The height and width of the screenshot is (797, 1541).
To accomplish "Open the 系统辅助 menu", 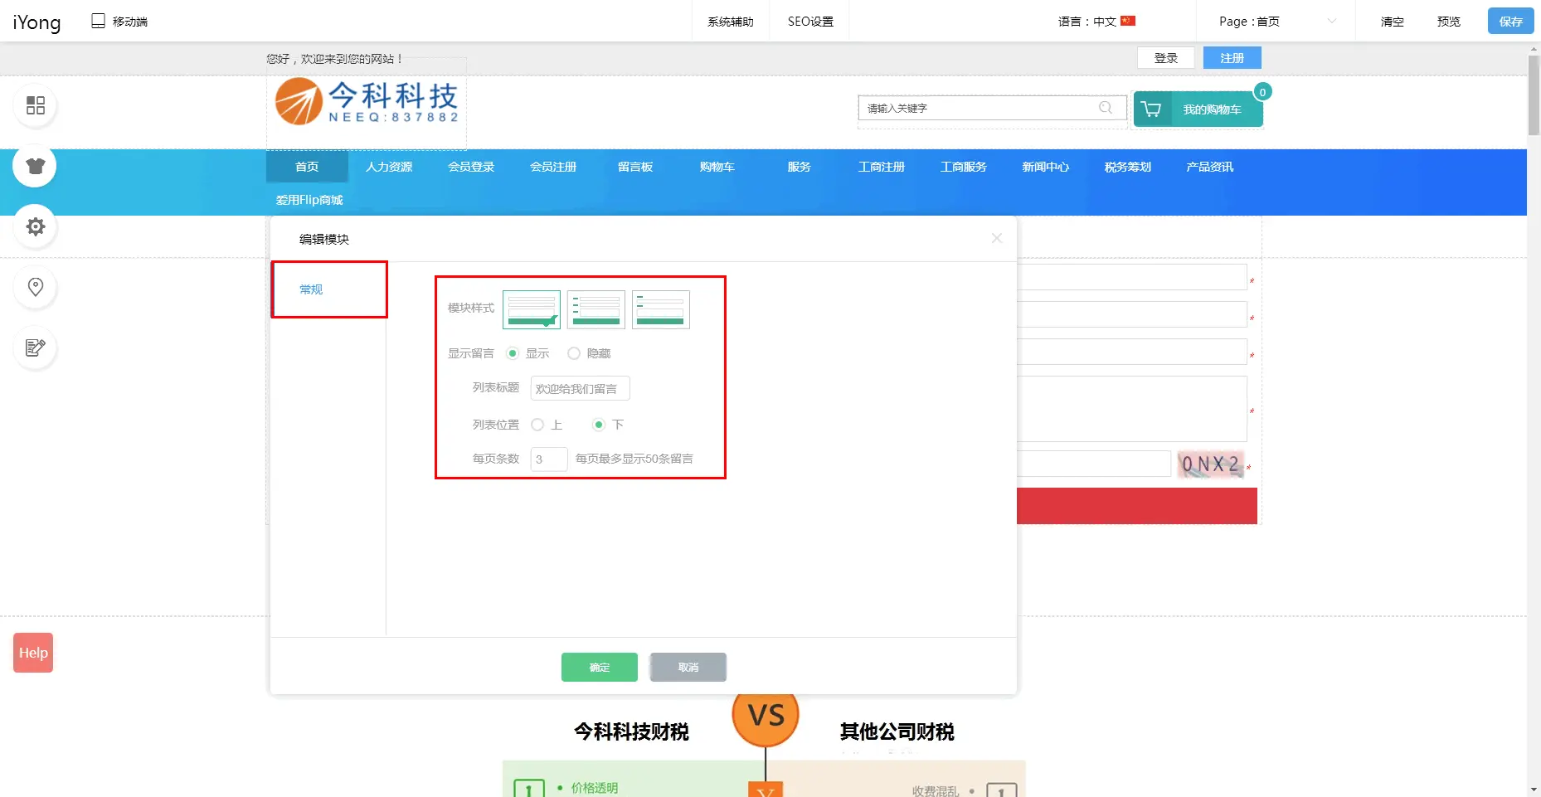I will (x=730, y=22).
